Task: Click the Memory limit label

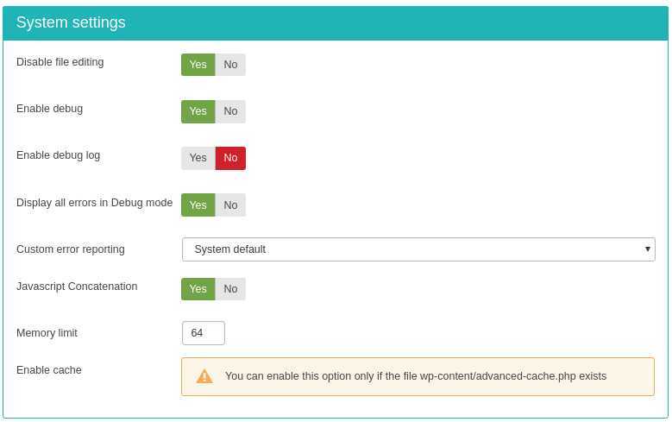Action: (x=47, y=333)
